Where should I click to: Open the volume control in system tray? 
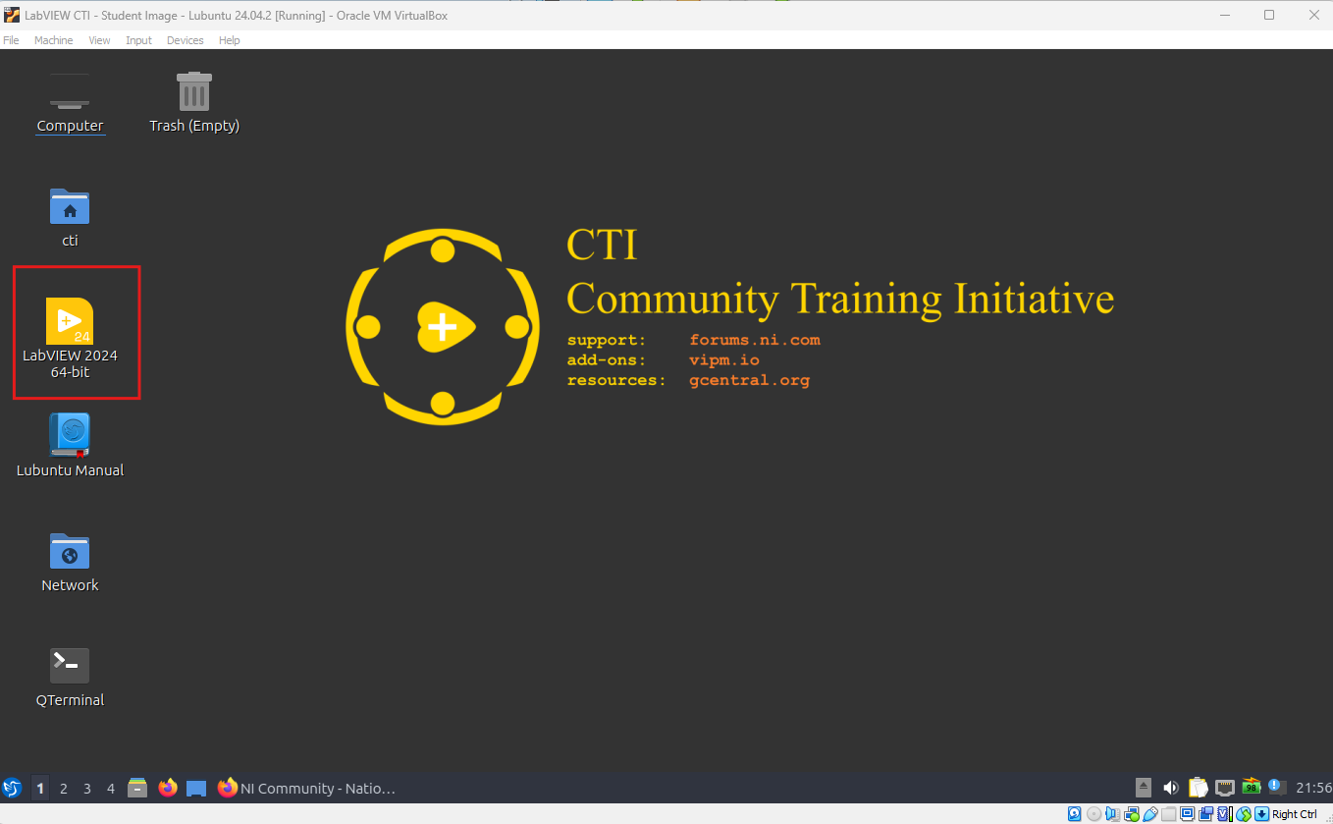[x=1170, y=788]
